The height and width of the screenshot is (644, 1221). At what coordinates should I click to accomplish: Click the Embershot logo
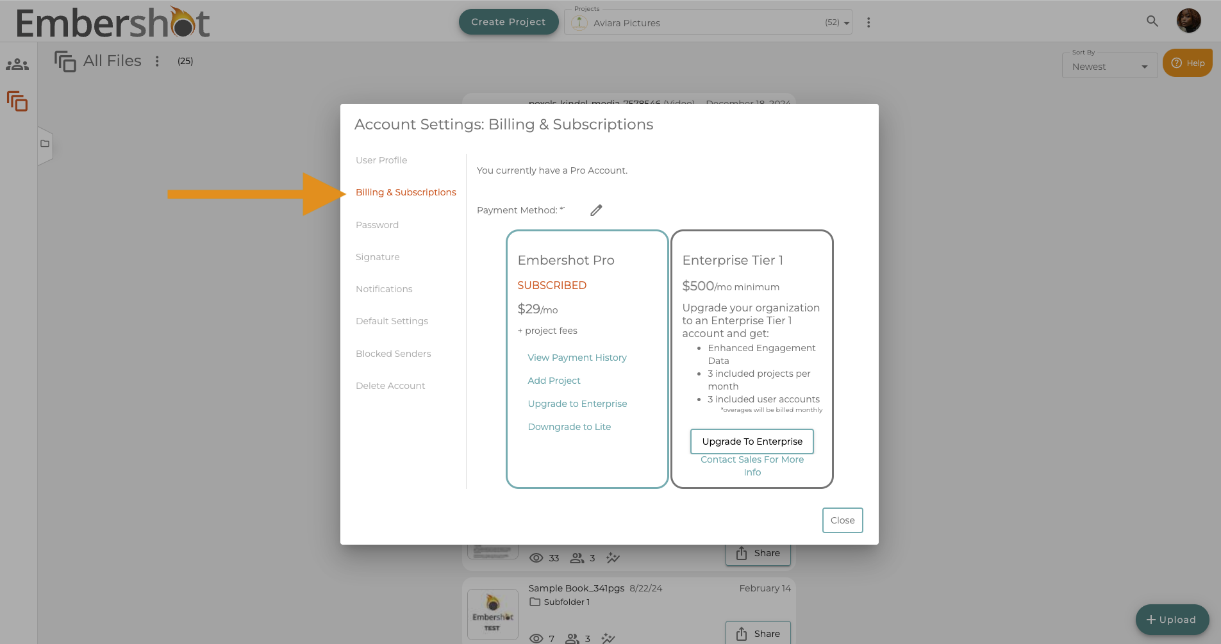tap(113, 23)
